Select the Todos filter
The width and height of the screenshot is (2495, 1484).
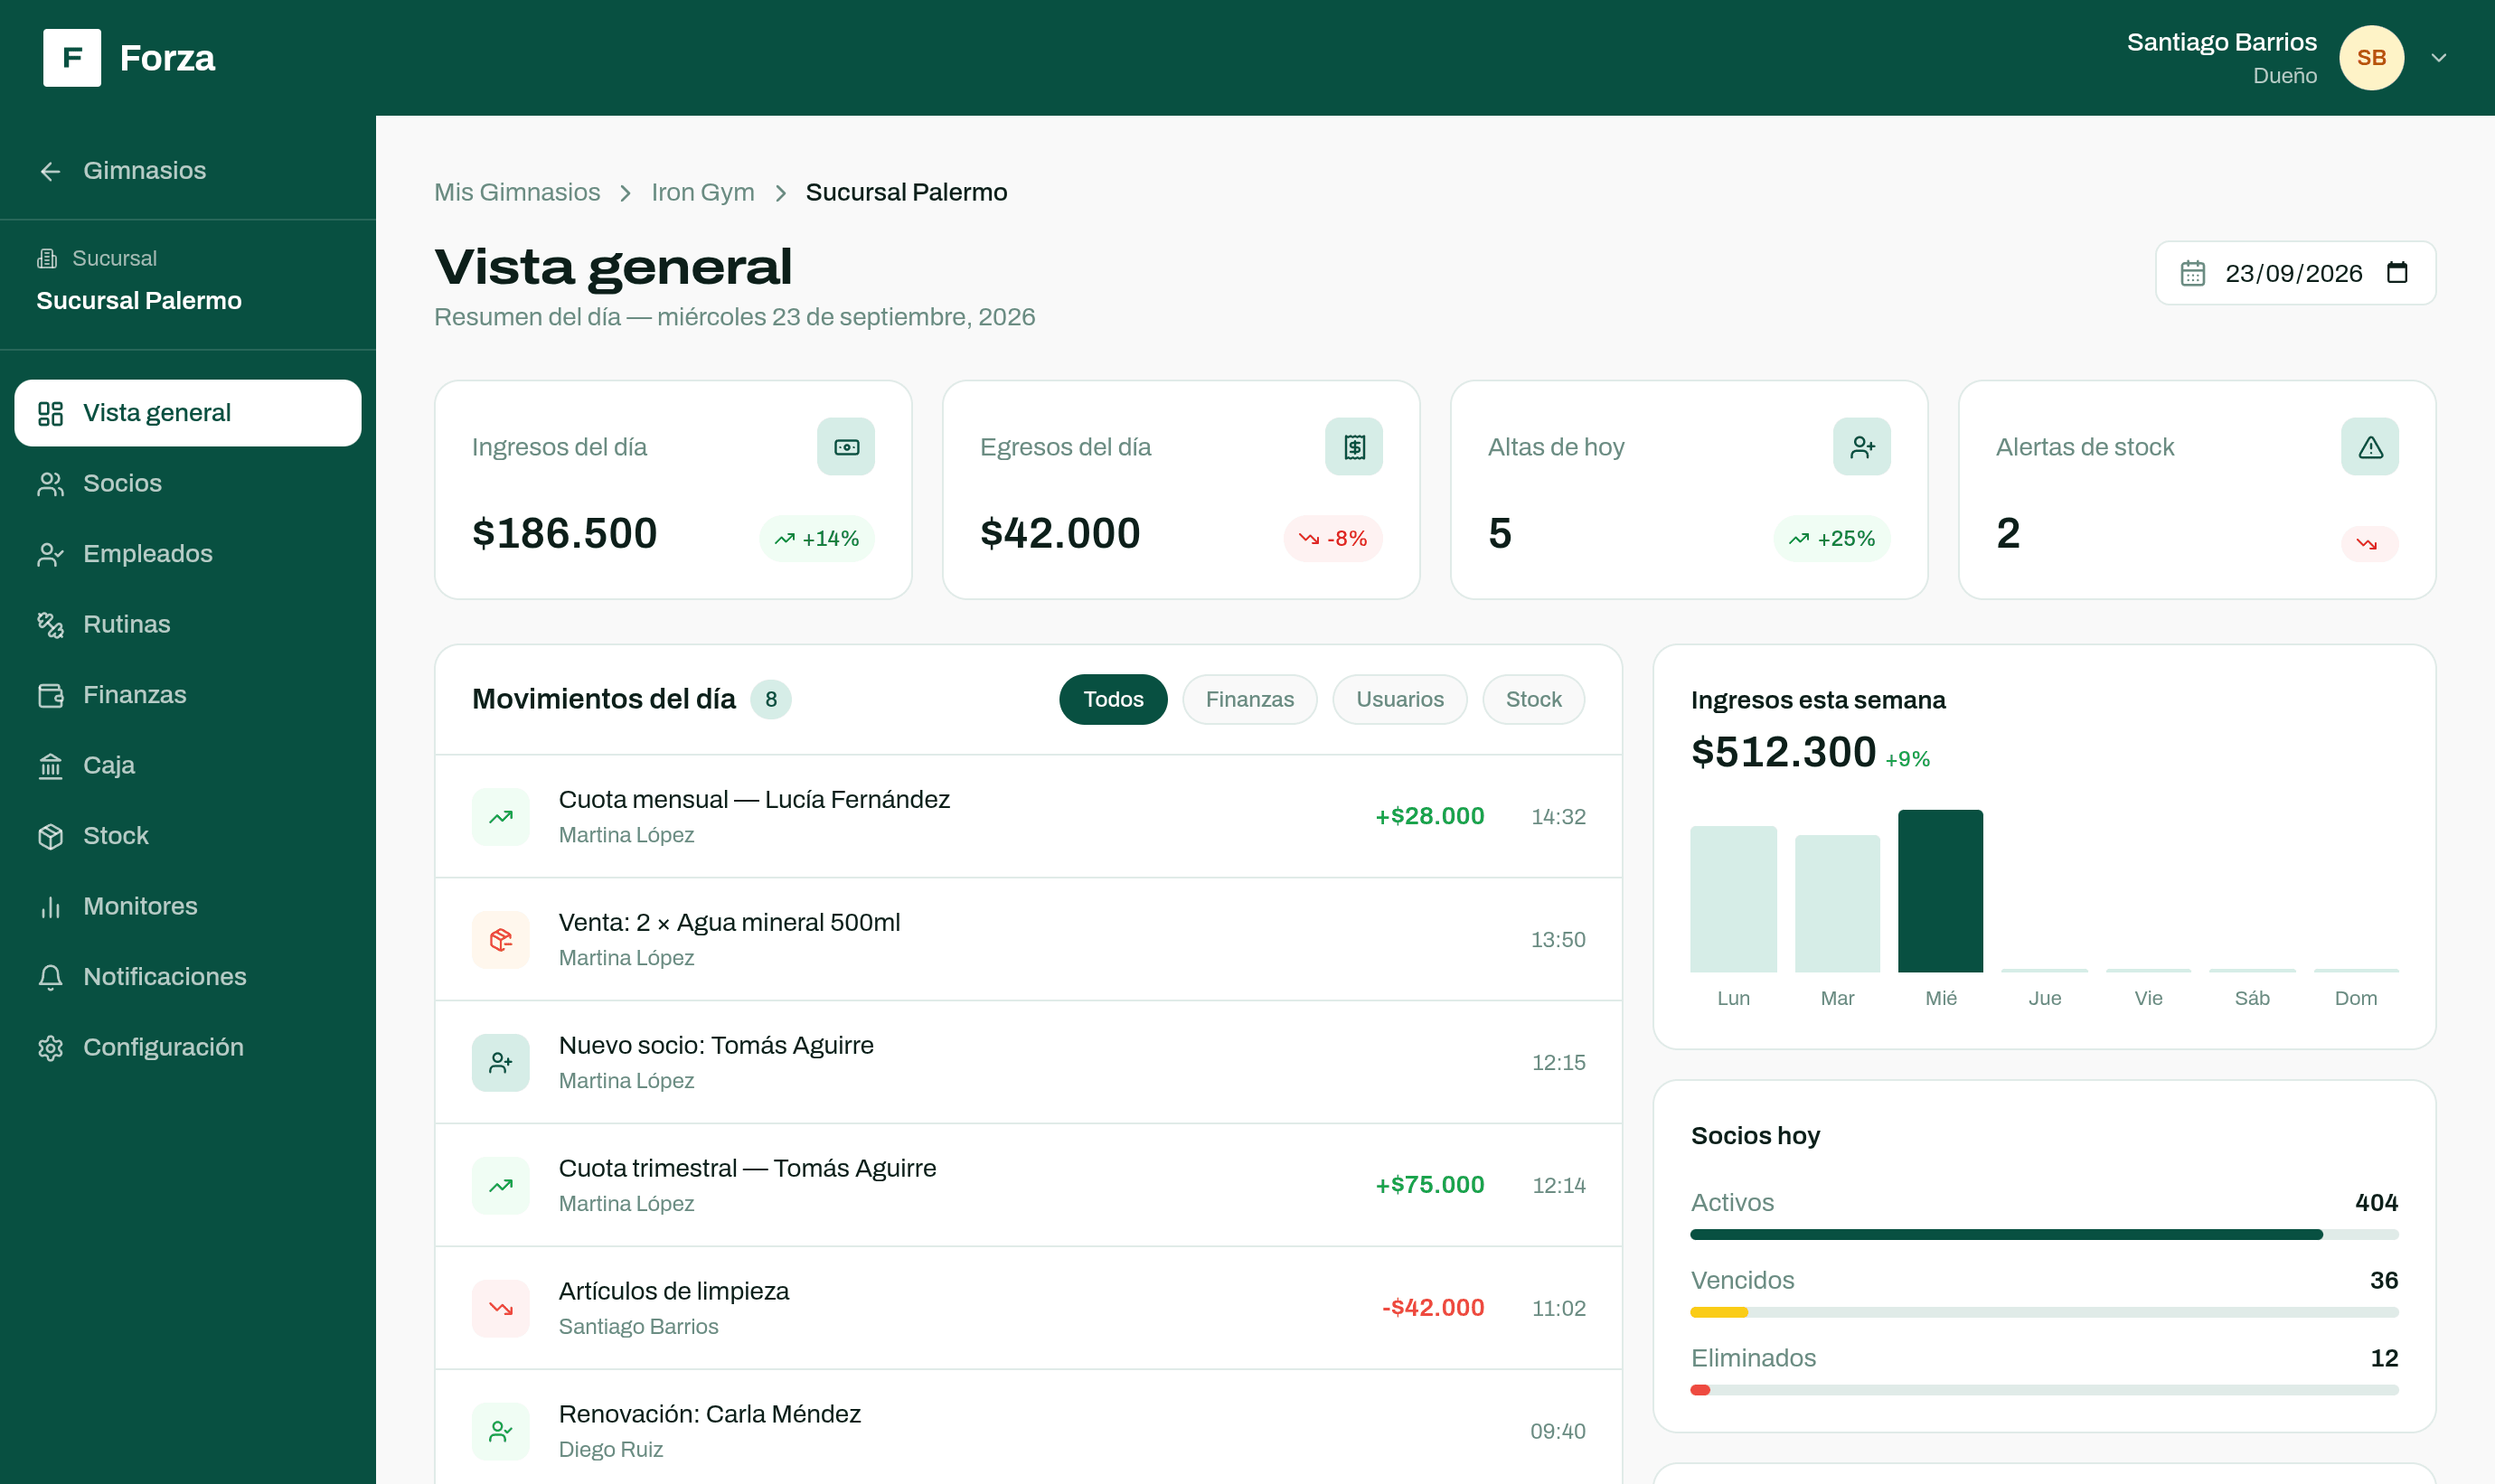(1113, 700)
